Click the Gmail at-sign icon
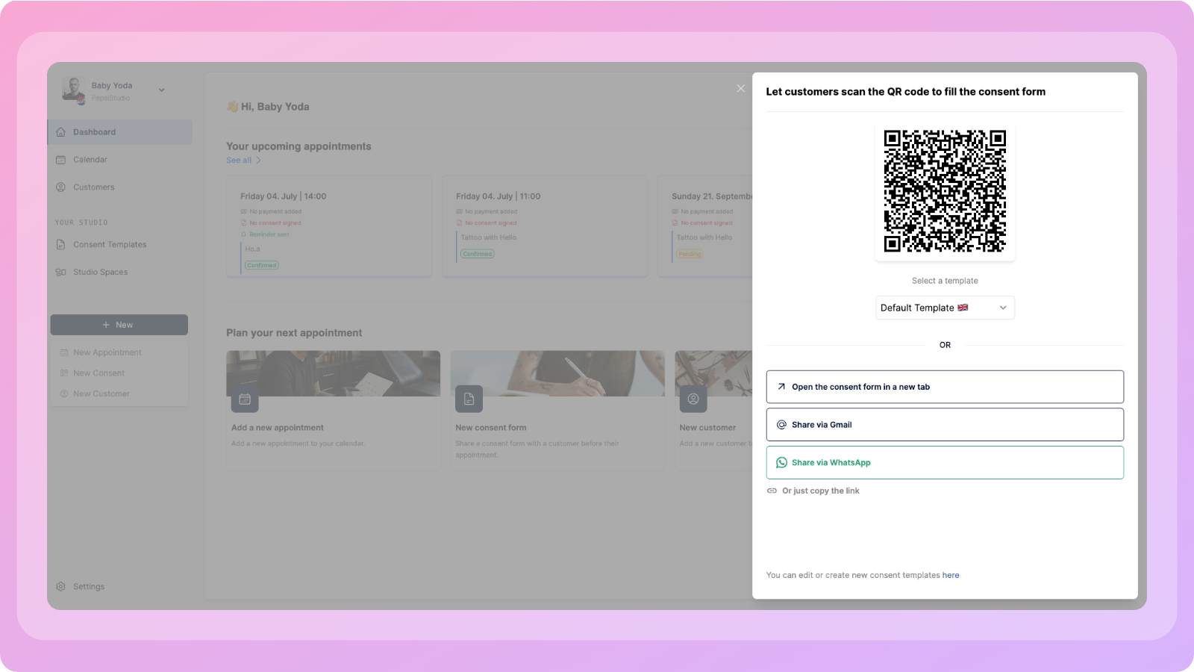 click(x=781, y=425)
